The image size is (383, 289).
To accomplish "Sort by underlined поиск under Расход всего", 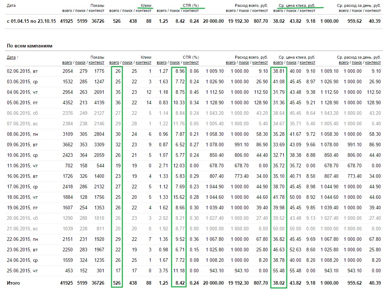I will point(244,63).
